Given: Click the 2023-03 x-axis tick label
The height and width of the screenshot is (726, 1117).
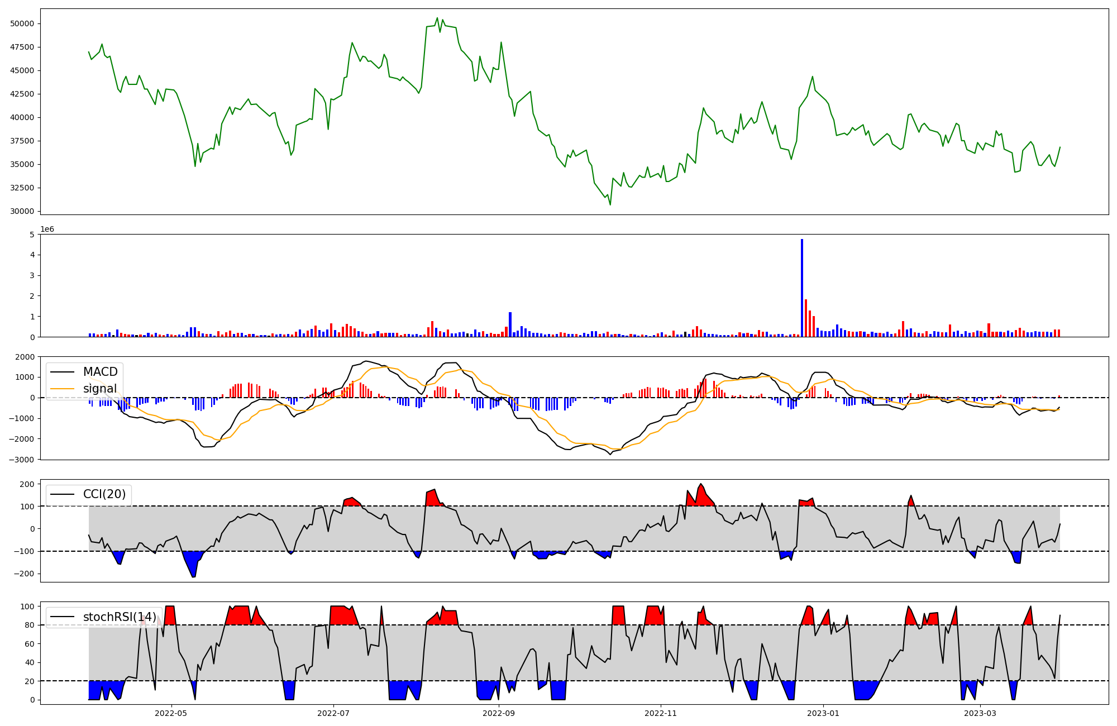Looking at the screenshot, I should pos(980,713).
